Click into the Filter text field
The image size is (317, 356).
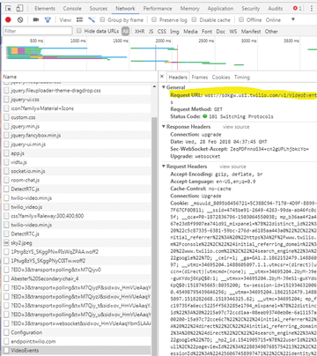(x=38, y=31)
